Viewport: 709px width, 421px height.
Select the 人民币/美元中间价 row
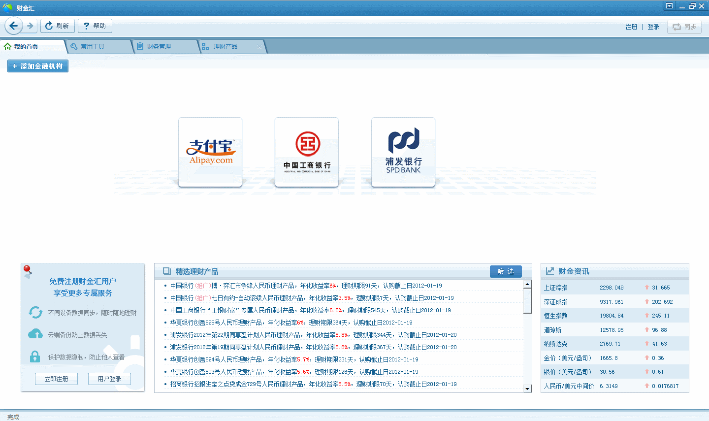coord(614,386)
